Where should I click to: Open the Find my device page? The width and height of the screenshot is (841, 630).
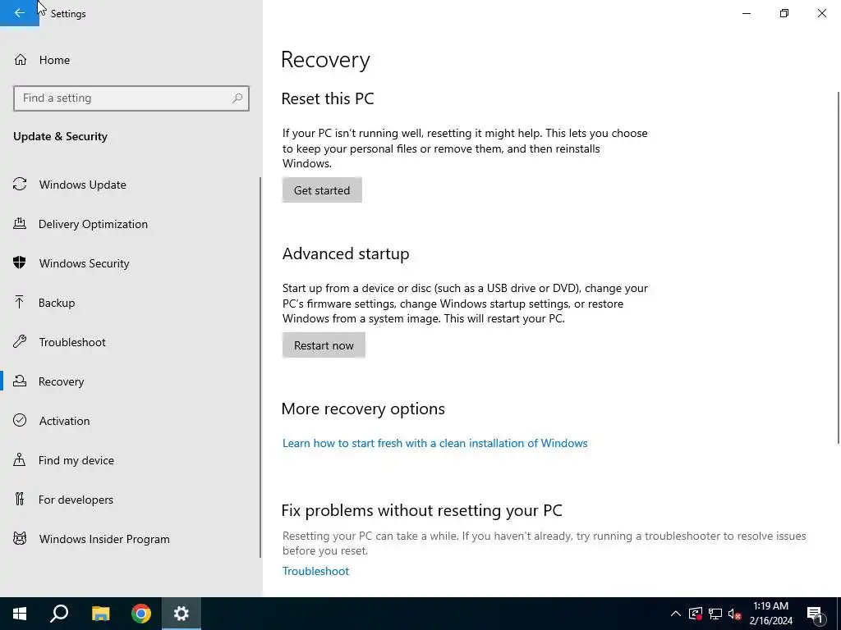pyautogui.click(x=76, y=460)
